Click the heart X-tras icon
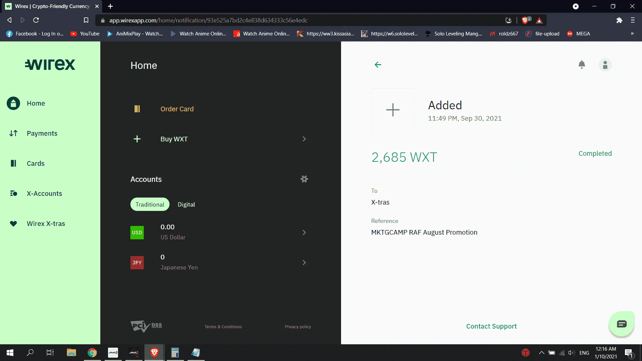 tap(13, 224)
